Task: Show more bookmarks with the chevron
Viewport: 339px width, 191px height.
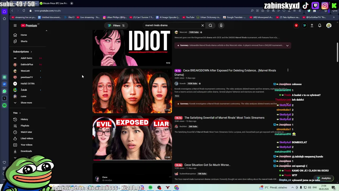Action: 334,17
